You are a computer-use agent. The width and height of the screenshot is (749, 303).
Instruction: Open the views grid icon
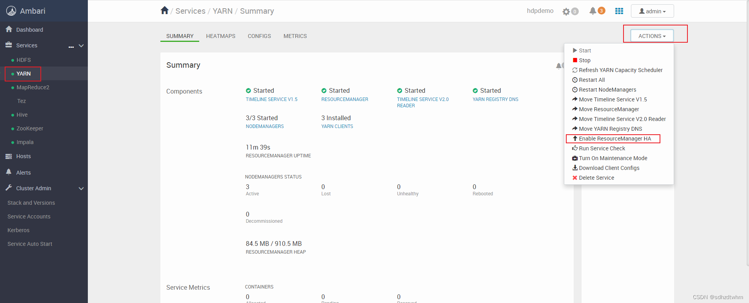pyautogui.click(x=619, y=11)
